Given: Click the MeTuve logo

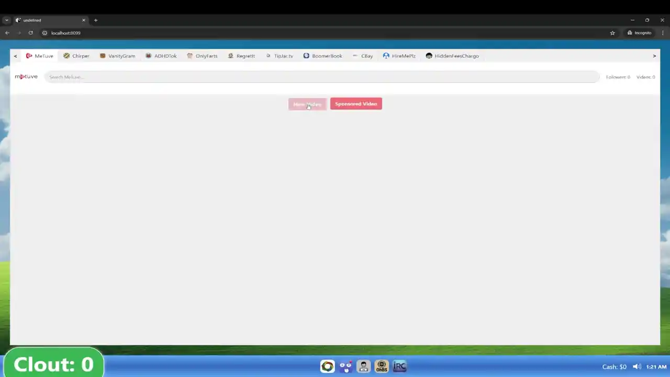Looking at the screenshot, I should click(x=26, y=76).
